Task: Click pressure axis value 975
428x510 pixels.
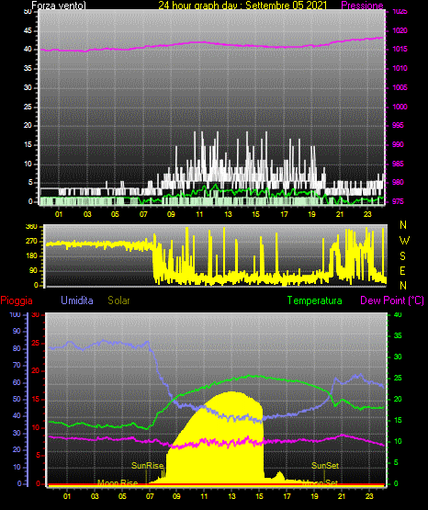Action: tap(398, 201)
